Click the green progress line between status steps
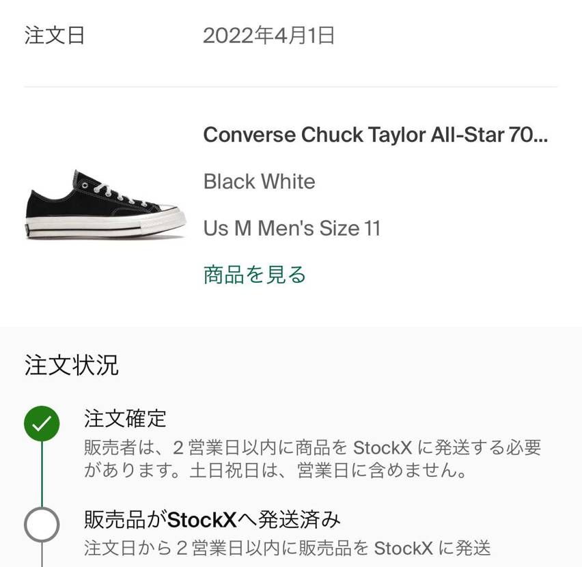582x567 pixels. (42, 474)
